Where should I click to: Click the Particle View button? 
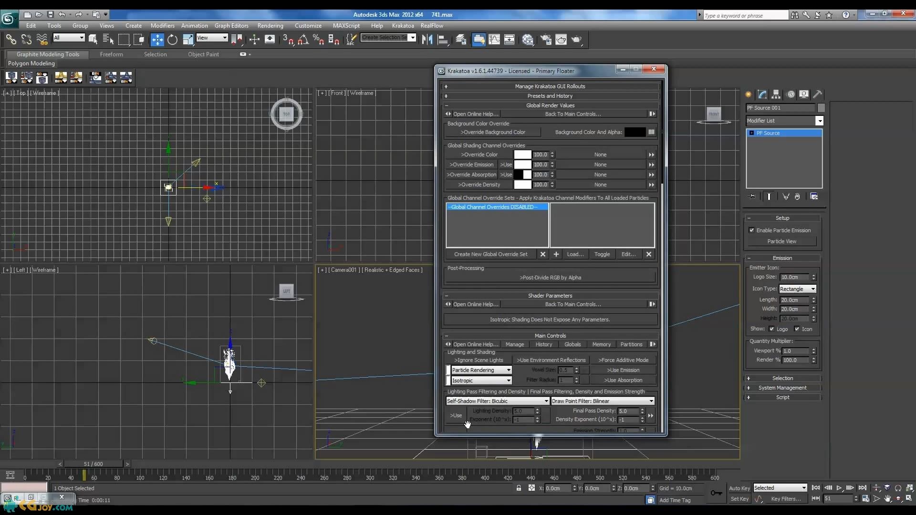tap(781, 241)
